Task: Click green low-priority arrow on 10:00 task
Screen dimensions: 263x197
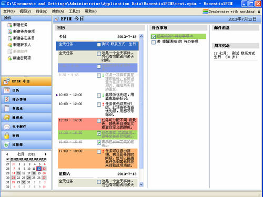Action: tap(103, 95)
